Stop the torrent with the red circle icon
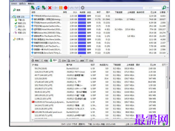Viewport: 175px width, 131px height. [x=66, y=8]
